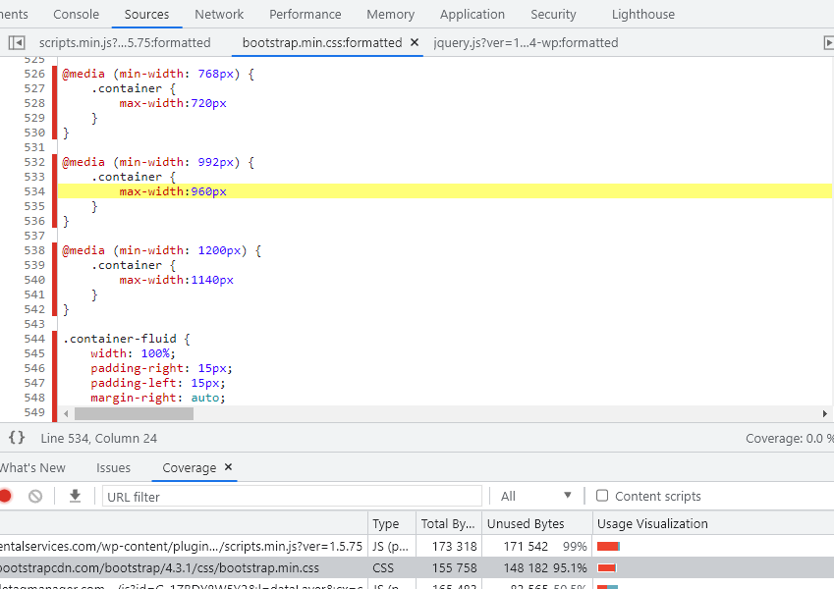This screenshot has height=589, width=834.
Task: Switch to the jquery.js formatted file tab
Action: [526, 42]
